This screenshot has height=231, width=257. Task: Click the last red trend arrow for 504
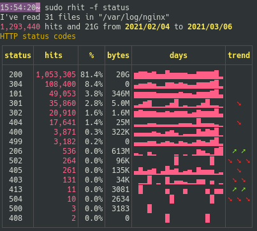(248, 199)
